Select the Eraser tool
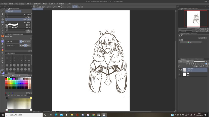This screenshot has width=209, height=117. point(2,44)
